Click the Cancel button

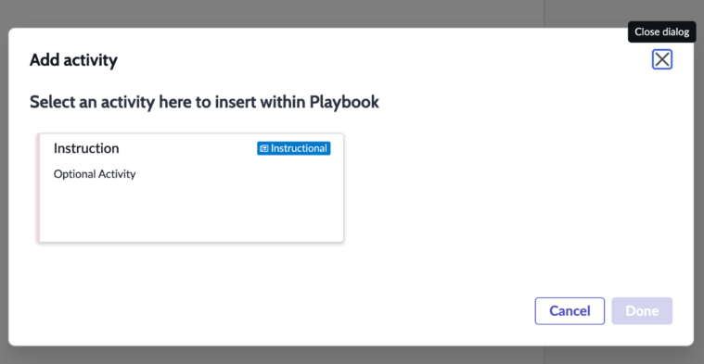coord(570,310)
